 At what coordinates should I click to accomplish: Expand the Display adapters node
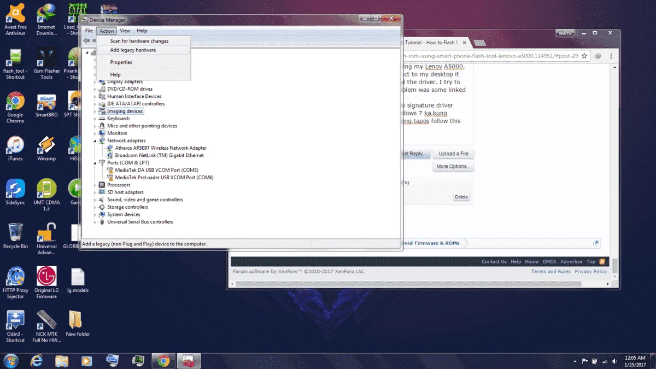pos(95,82)
